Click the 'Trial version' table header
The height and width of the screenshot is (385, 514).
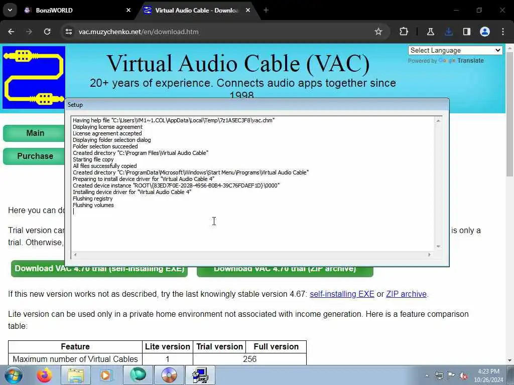pyautogui.click(x=220, y=347)
